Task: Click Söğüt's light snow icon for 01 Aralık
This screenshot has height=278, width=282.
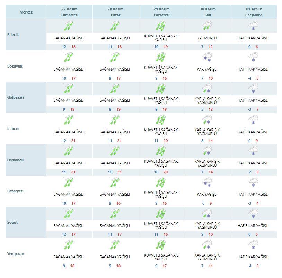Action: click(253, 214)
